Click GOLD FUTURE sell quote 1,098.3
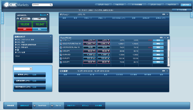 pyautogui.click(x=89, y=44)
